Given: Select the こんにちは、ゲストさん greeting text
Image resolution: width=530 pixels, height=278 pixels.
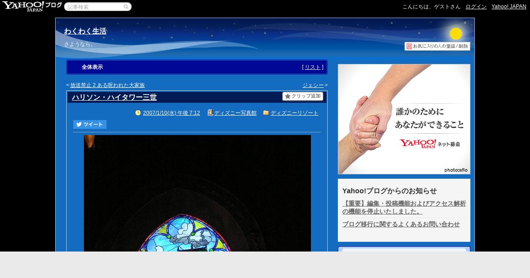Looking at the screenshot, I should click(x=432, y=7).
